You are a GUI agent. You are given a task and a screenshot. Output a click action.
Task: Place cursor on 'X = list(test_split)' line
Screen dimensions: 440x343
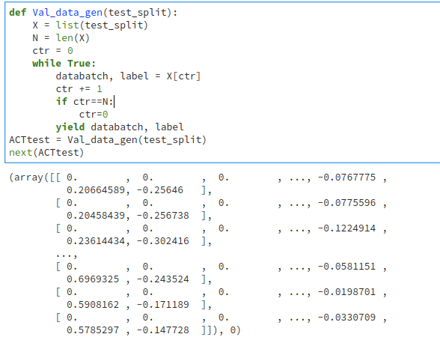click(x=90, y=25)
